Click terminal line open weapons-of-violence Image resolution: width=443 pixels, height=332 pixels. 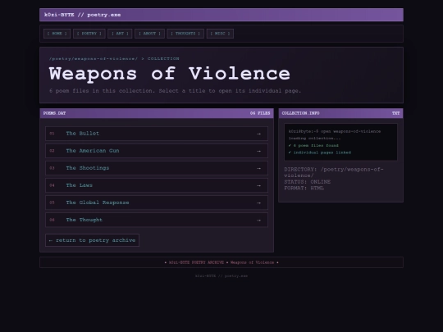[x=335, y=131]
